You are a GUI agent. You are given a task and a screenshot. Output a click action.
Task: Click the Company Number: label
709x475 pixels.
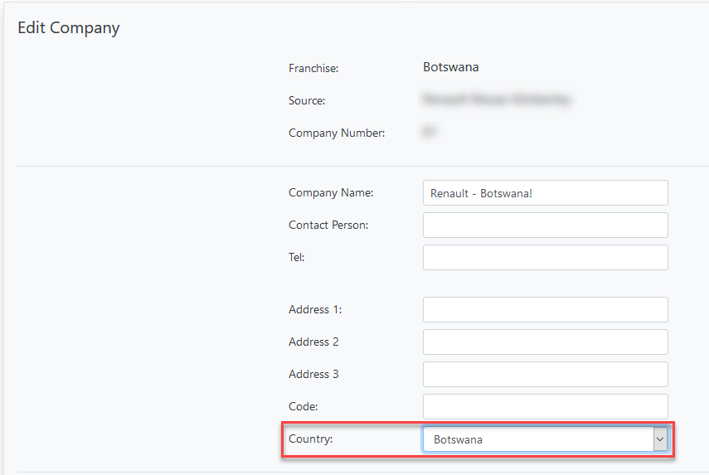pyautogui.click(x=337, y=133)
